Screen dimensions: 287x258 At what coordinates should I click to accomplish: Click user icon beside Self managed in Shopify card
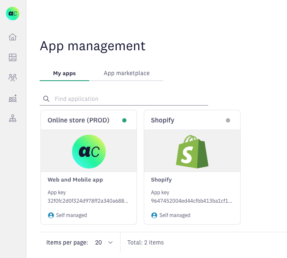point(154,215)
